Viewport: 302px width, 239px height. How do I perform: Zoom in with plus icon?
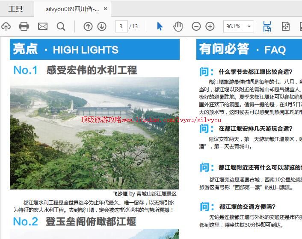(210, 26)
